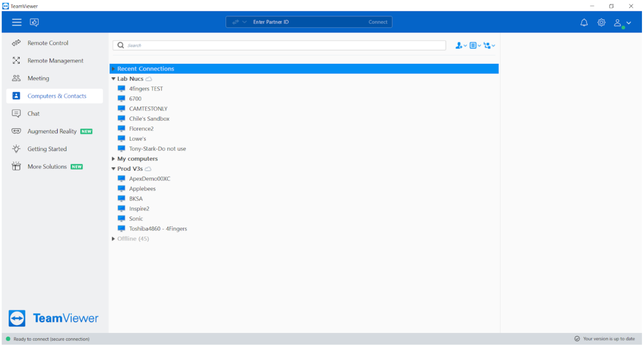Switch to the Meeting section
The image size is (644, 346).
38,78
